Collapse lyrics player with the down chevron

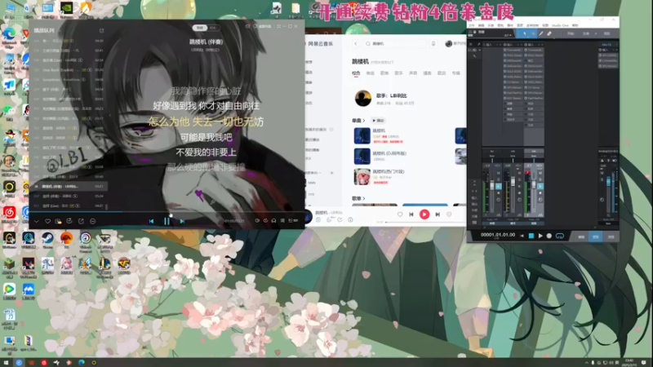tap(36, 221)
